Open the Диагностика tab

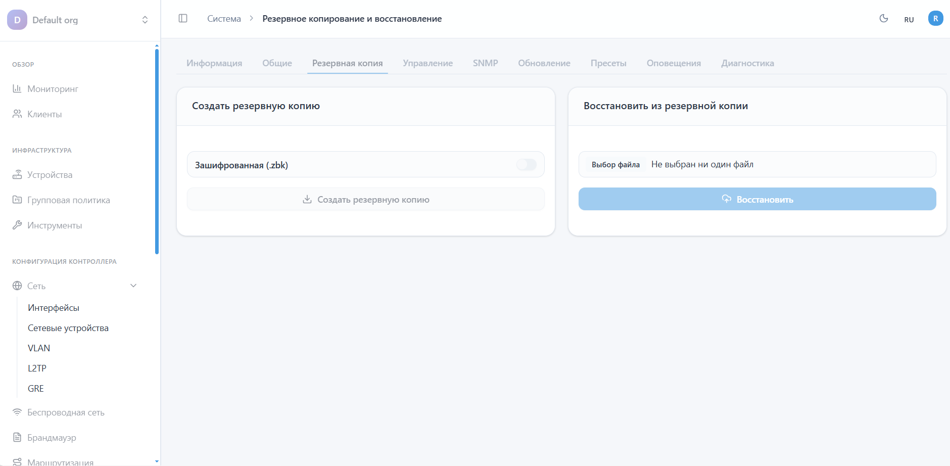[x=747, y=63]
